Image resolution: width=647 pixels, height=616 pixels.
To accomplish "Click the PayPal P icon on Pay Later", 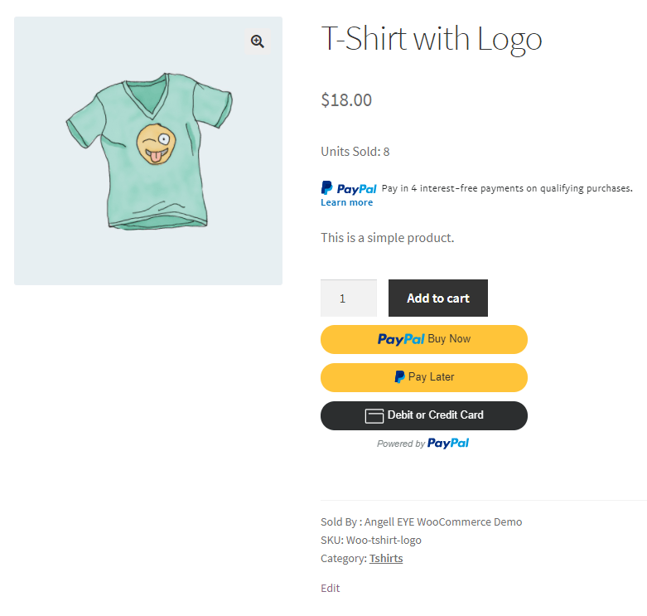I will [399, 377].
